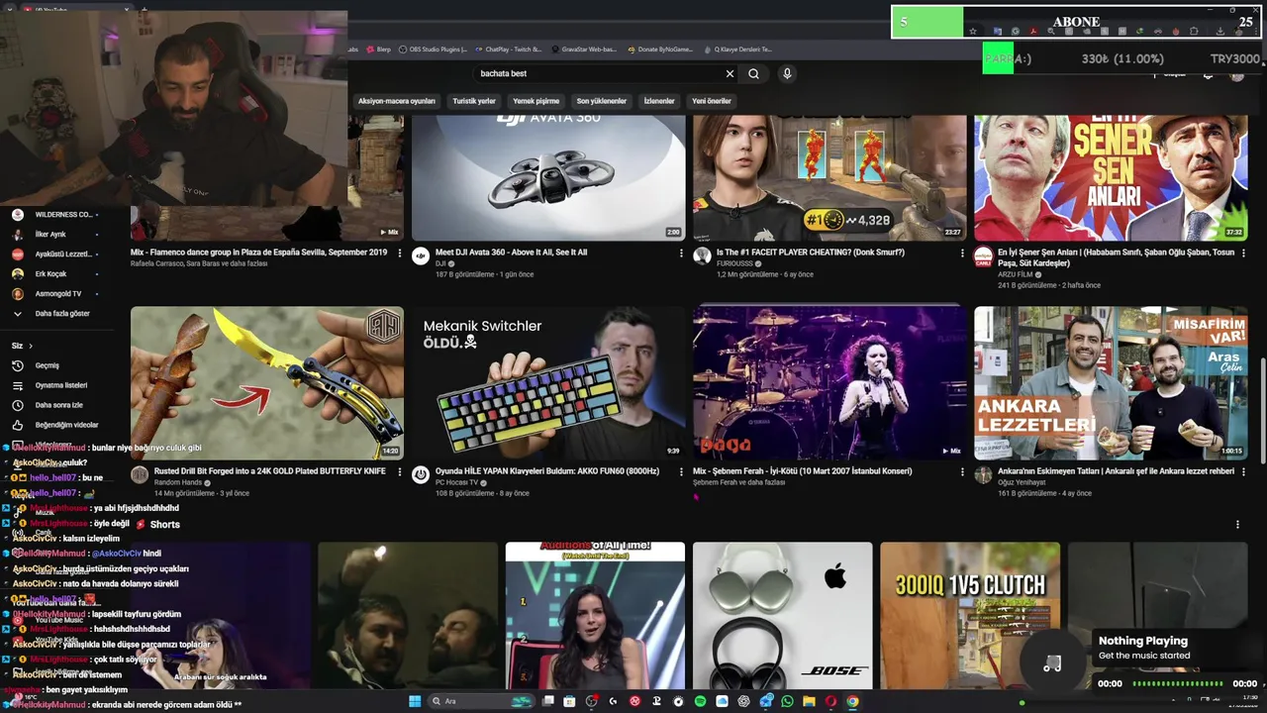
Task: Open options for AKKO FUN60 keyboard video
Action: 681,471
